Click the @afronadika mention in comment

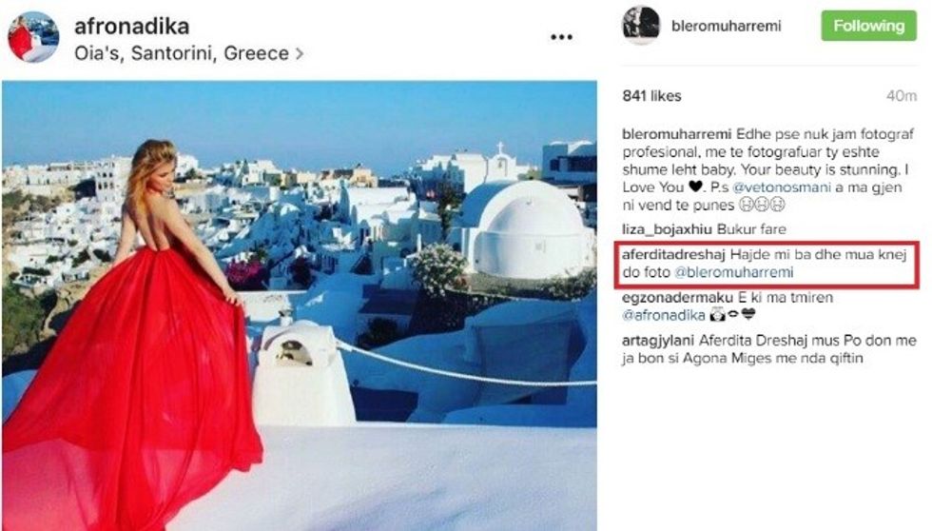pyautogui.click(x=664, y=315)
